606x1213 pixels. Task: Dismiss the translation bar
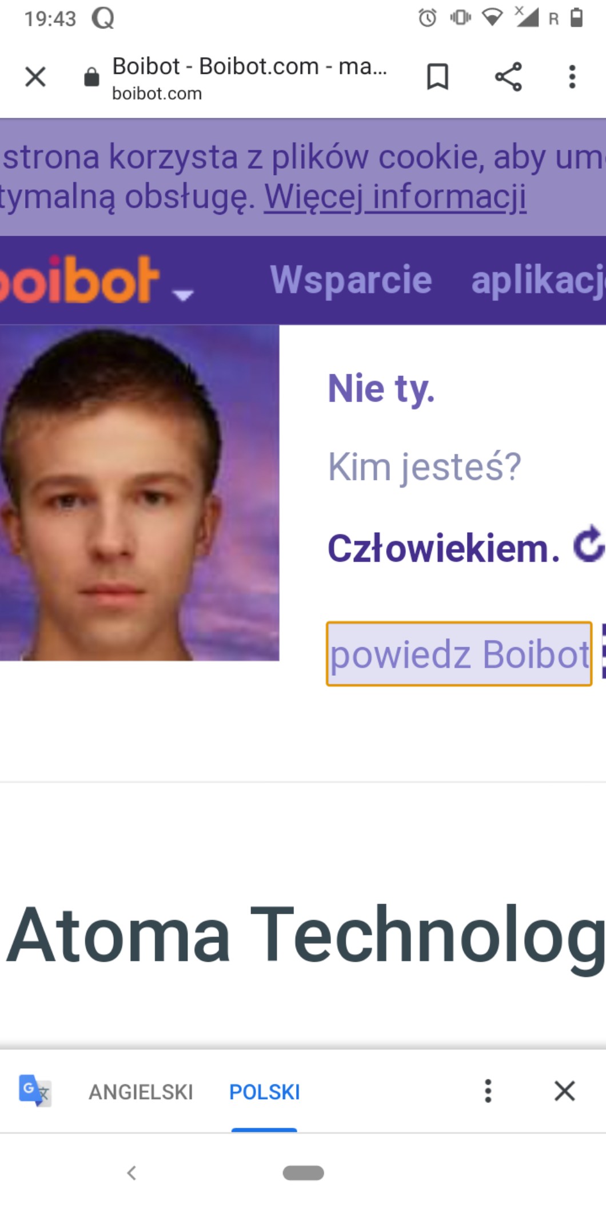(x=565, y=1091)
